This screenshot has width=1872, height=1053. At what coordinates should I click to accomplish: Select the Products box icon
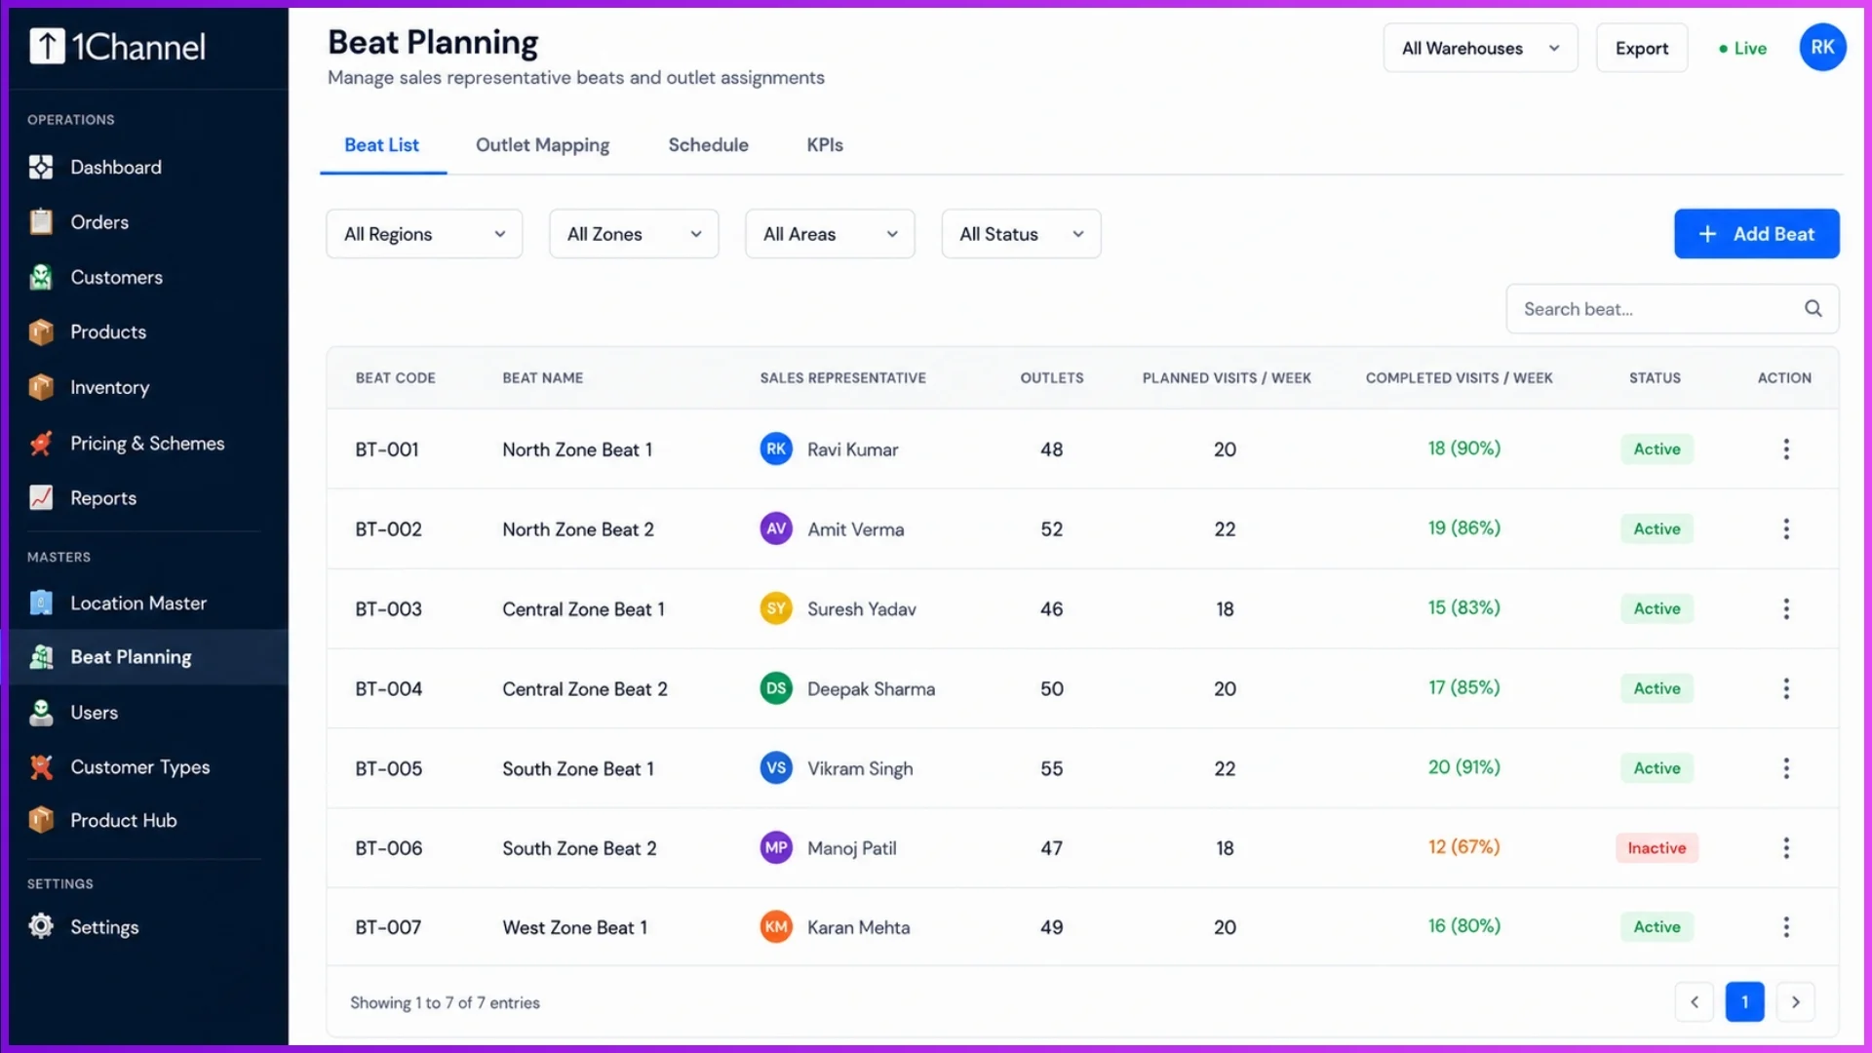pos(41,332)
